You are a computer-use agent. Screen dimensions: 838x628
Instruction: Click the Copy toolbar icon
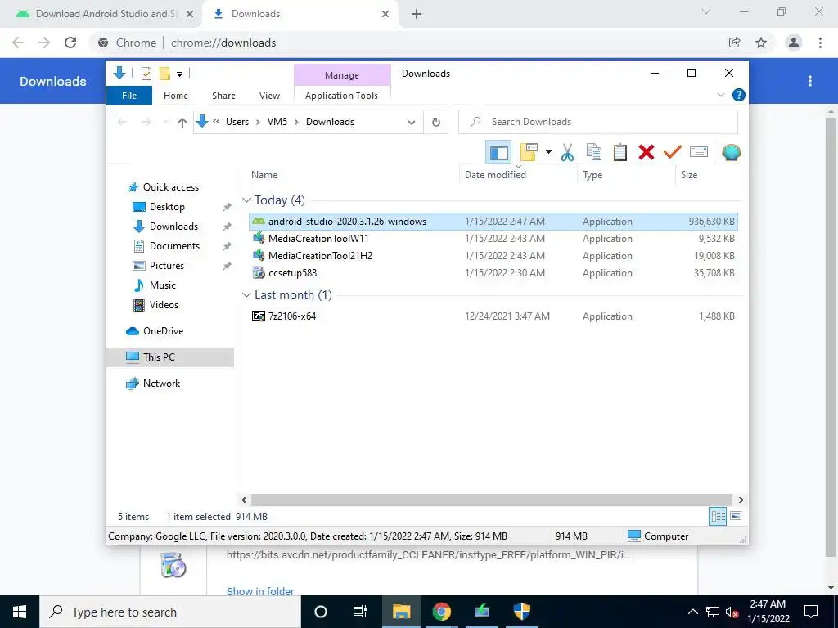pyautogui.click(x=594, y=152)
